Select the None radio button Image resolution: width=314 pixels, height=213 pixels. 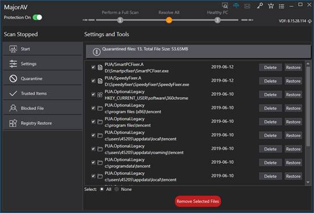(117, 189)
